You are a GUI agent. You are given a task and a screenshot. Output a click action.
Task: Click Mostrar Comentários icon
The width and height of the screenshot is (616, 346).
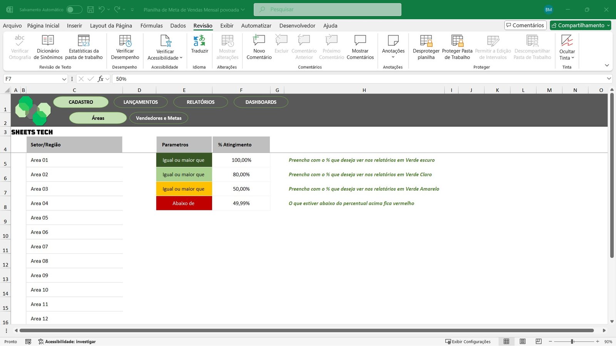360,40
